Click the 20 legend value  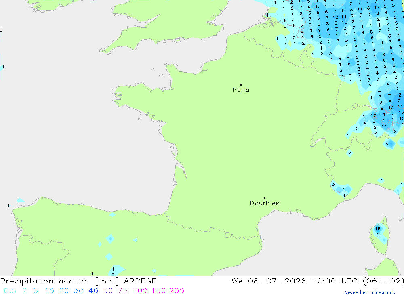point(64,291)
